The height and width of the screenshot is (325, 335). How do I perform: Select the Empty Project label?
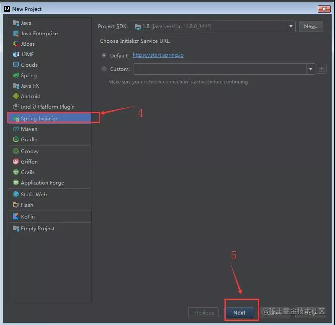tap(38, 229)
